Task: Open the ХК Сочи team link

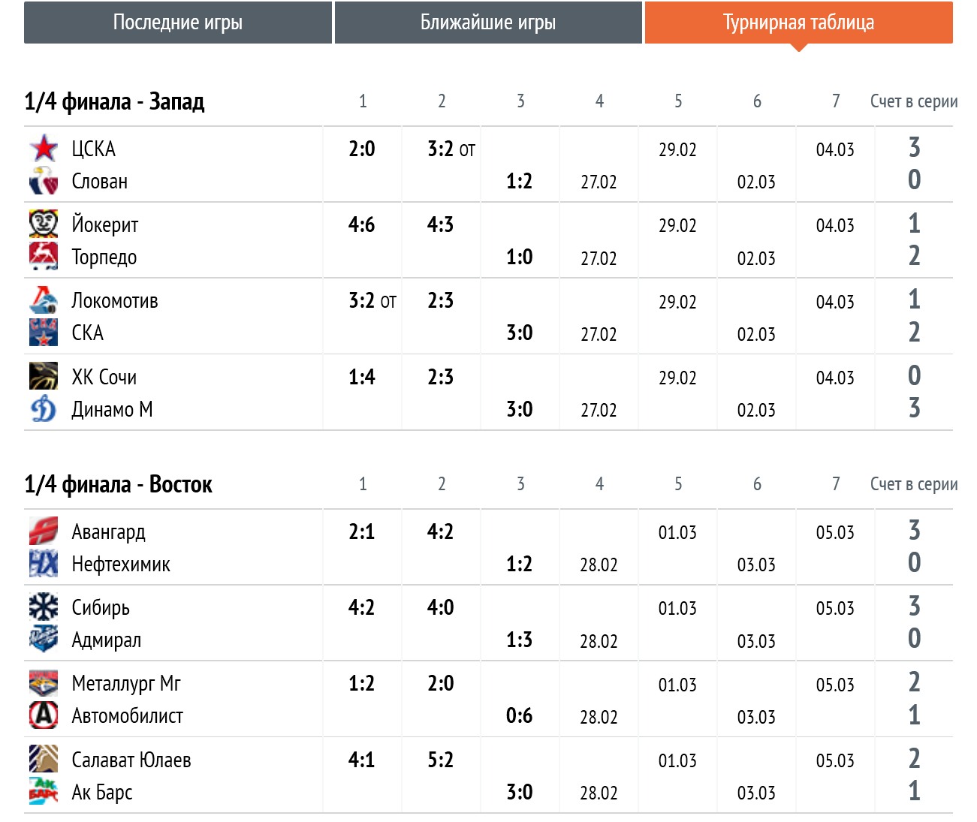Action: tap(104, 378)
